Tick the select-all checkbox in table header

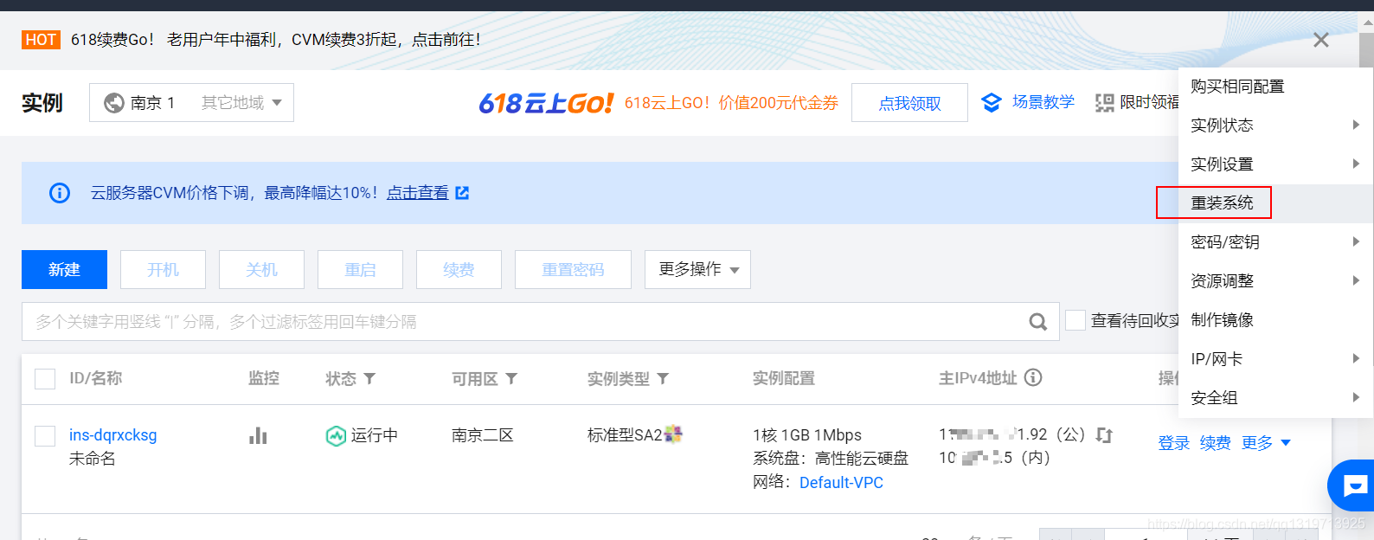(45, 379)
